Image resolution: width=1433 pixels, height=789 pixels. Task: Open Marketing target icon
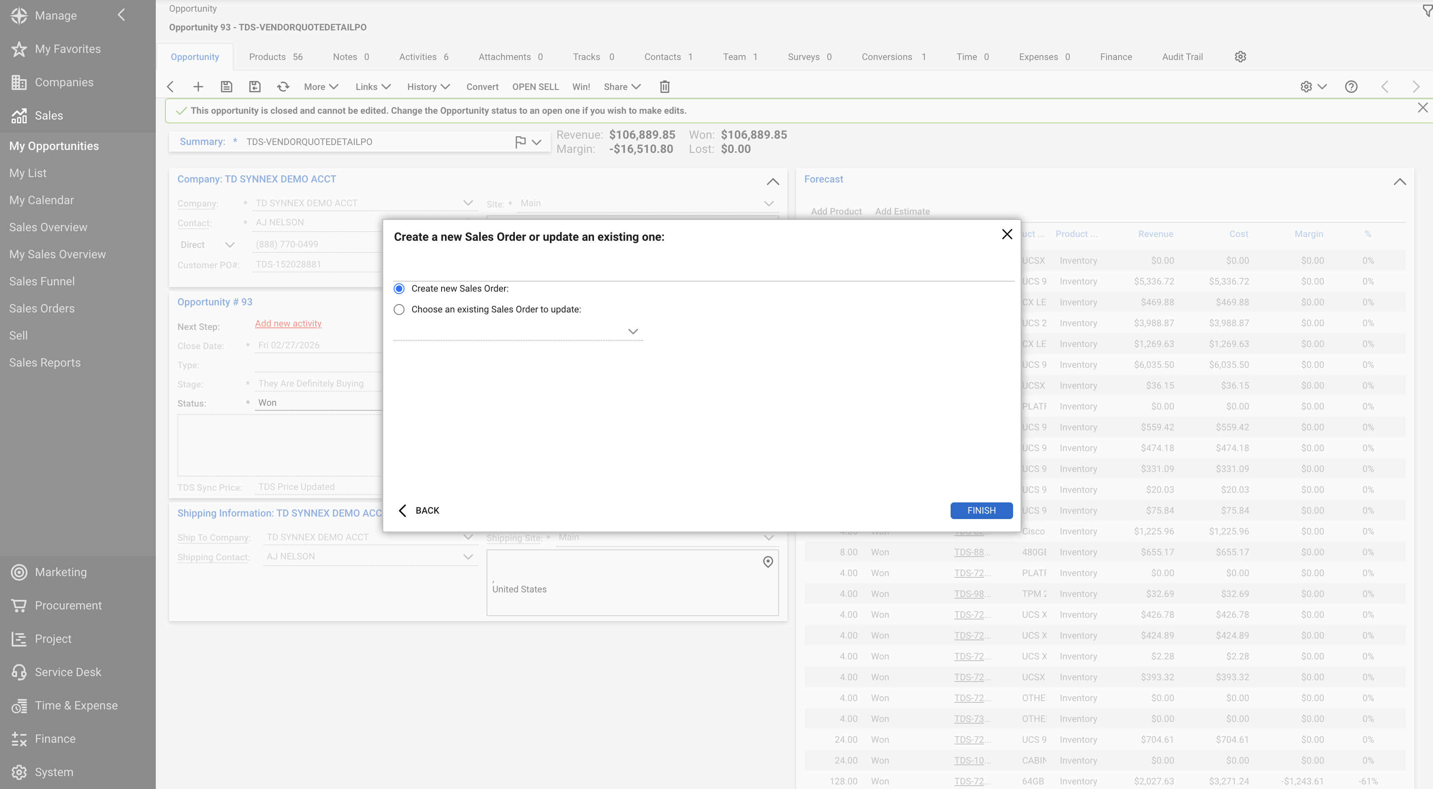click(19, 572)
